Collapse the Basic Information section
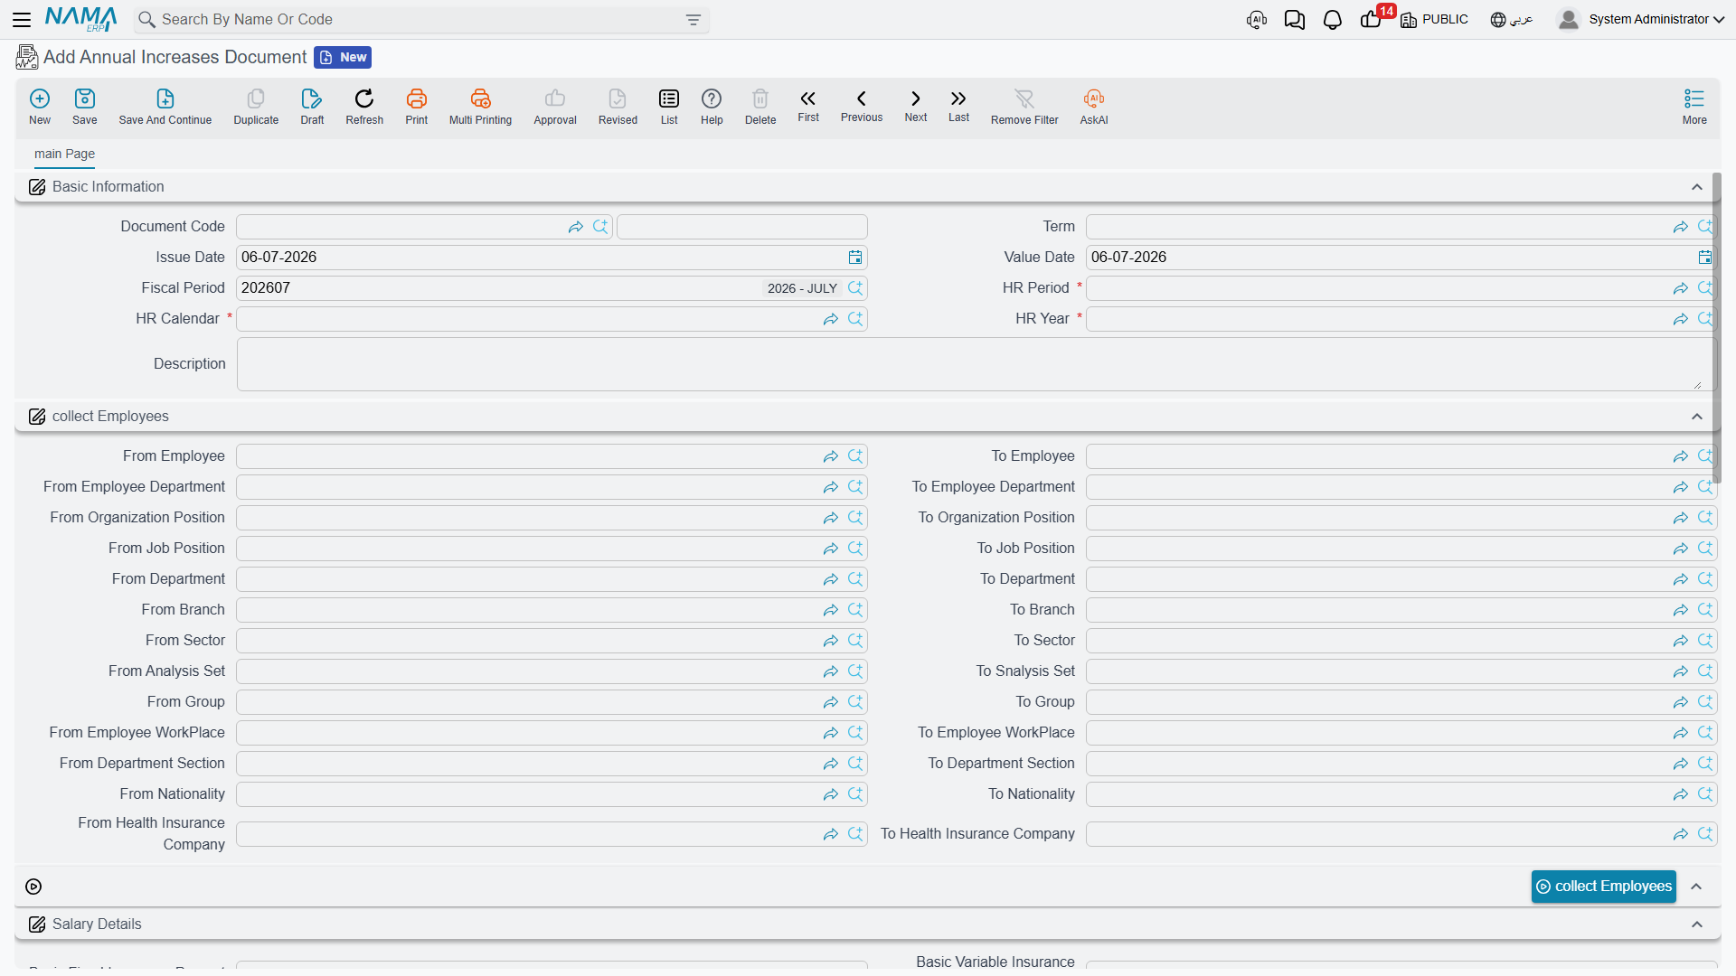 [1697, 187]
